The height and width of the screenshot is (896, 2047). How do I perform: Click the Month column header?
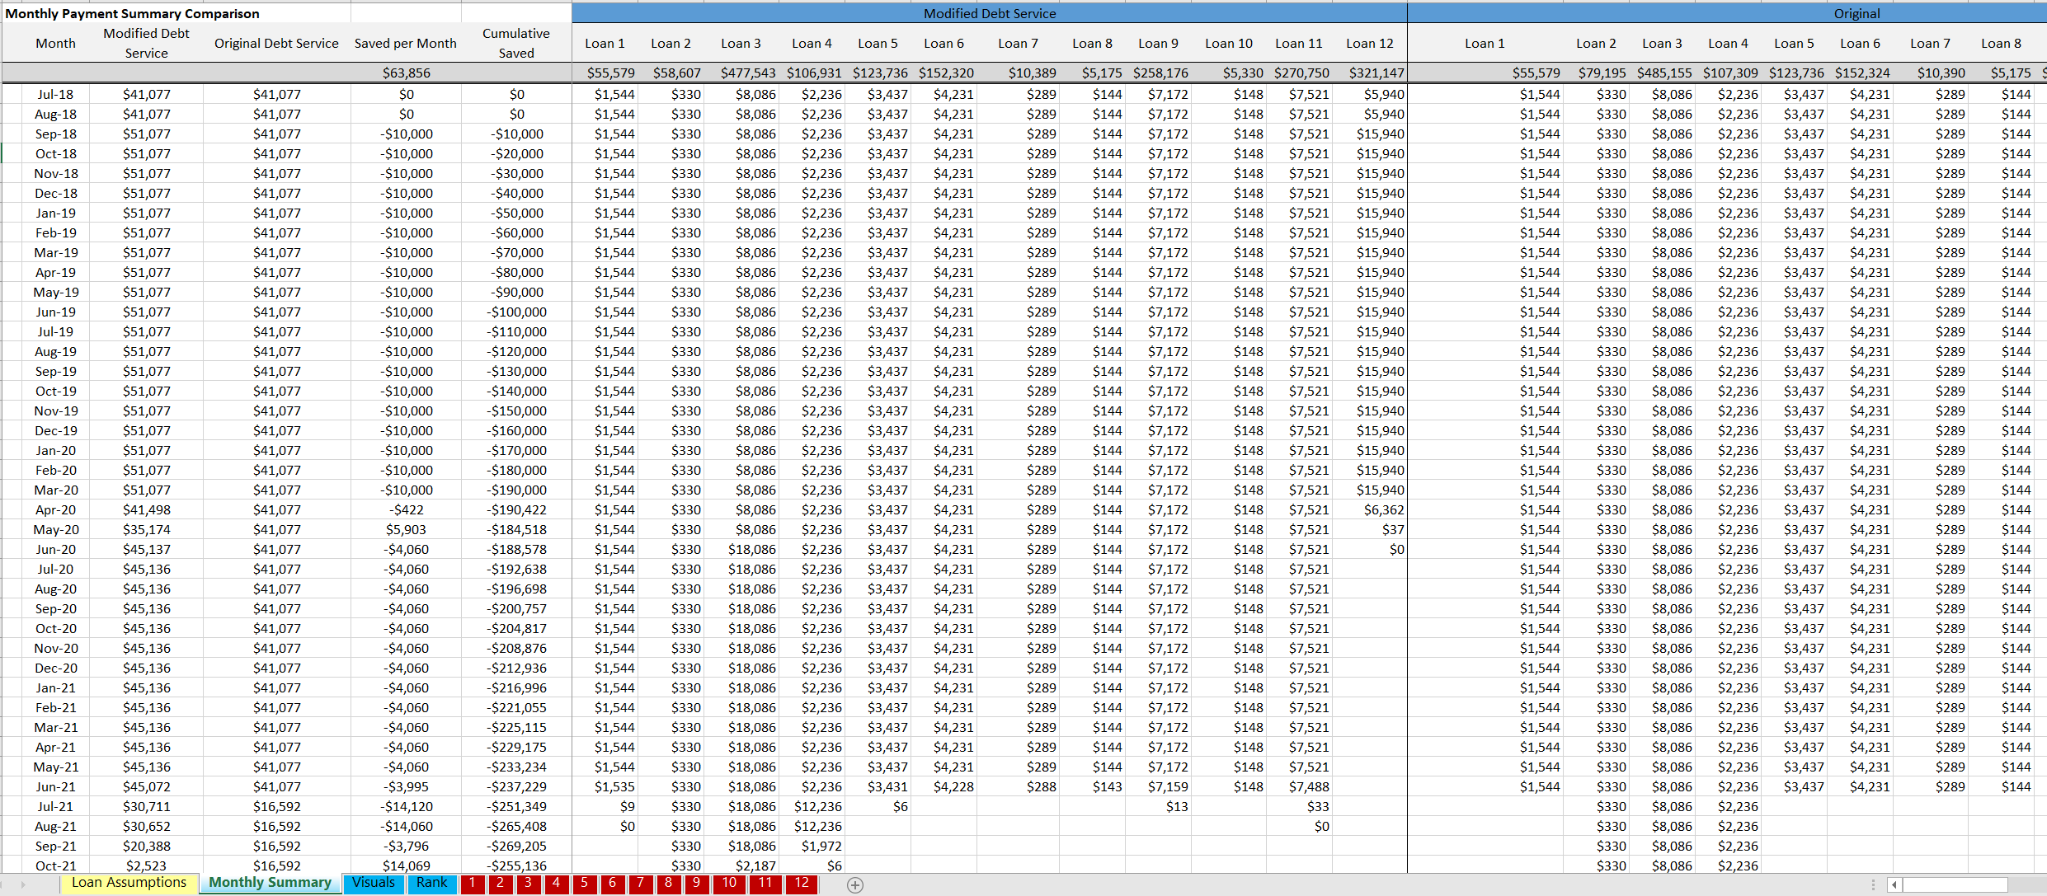tap(55, 43)
